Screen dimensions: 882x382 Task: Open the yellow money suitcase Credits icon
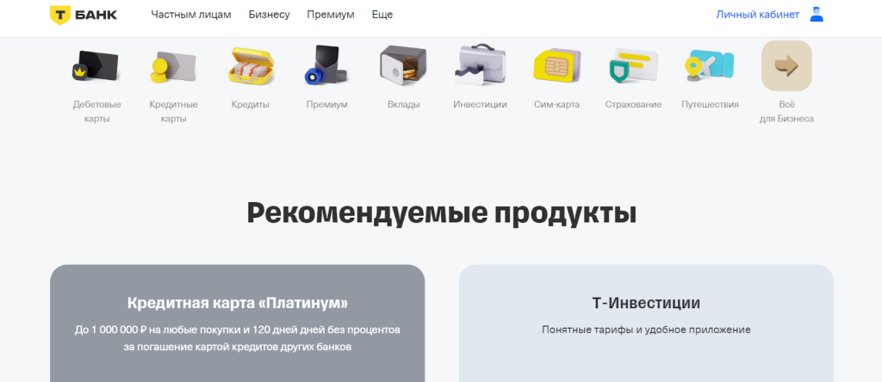pos(251,65)
